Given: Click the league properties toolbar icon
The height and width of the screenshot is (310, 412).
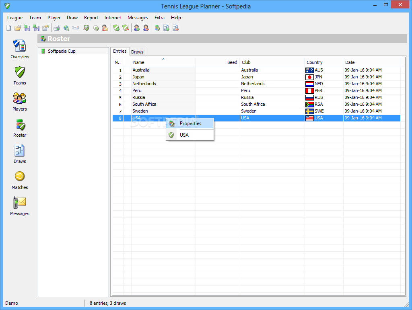Looking at the screenshot, I should (45, 28).
